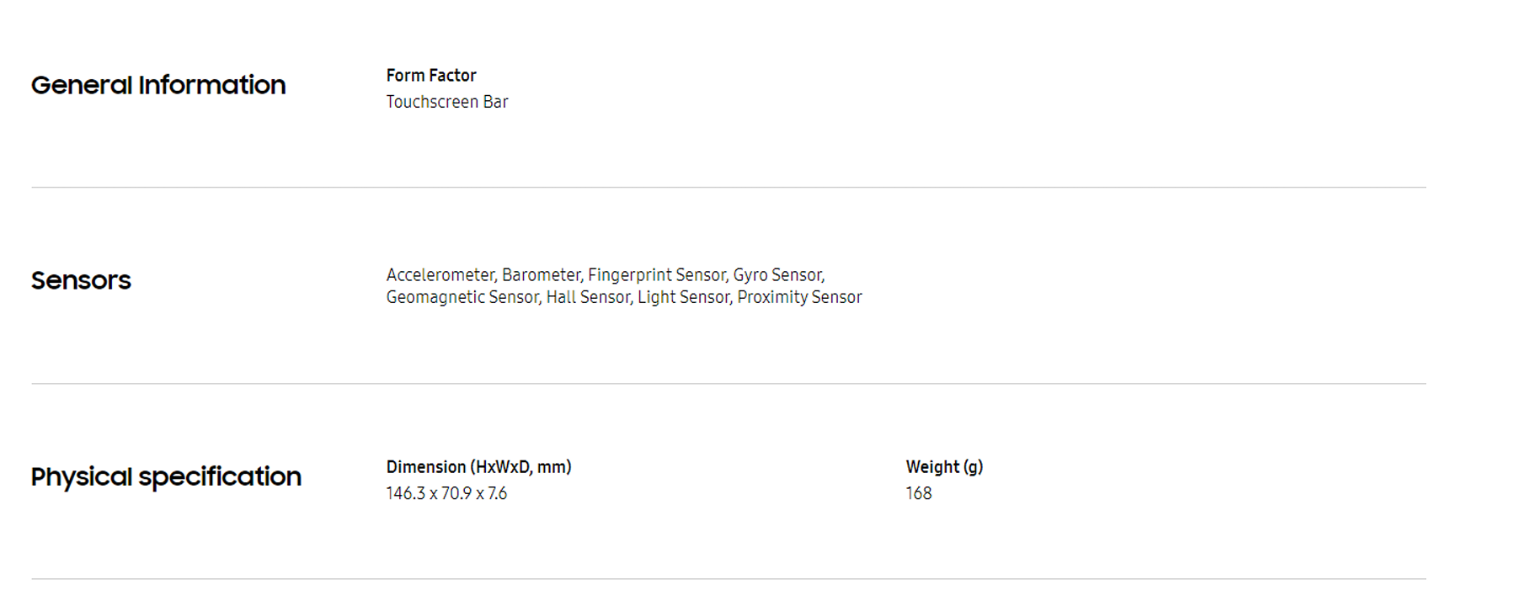This screenshot has width=1516, height=590.
Task: Click Hall Sensor in the sensors list
Action: 587,297
